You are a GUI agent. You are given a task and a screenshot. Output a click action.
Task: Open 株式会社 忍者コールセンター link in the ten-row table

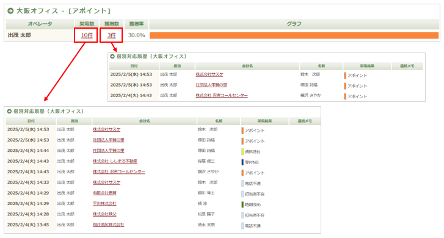coord(119,171)
